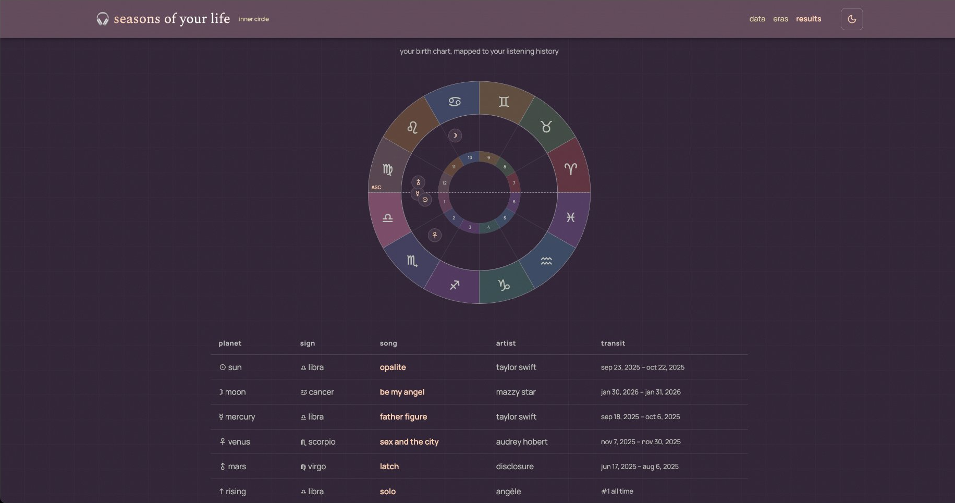Open the data page
This screenshot has width=955, height=503.
pos(757,19)
